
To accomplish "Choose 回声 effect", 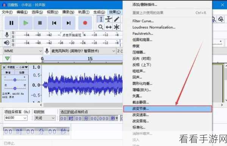I will pos(167,77).
